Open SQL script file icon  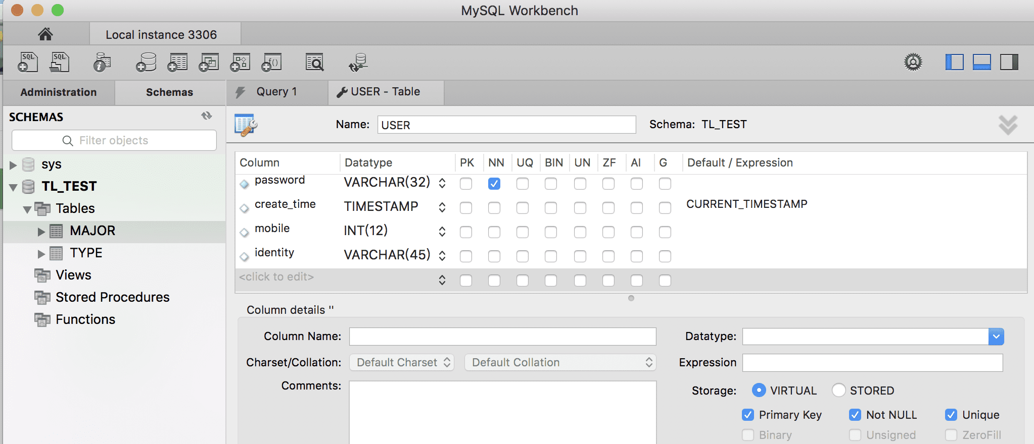(60, 63)
